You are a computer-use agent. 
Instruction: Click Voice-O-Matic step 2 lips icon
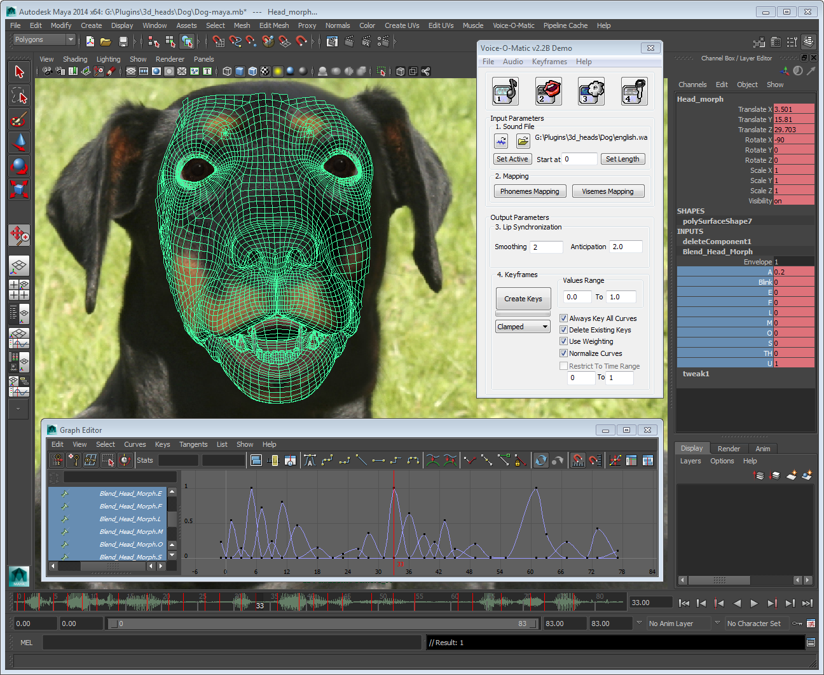tap(548, 92)
